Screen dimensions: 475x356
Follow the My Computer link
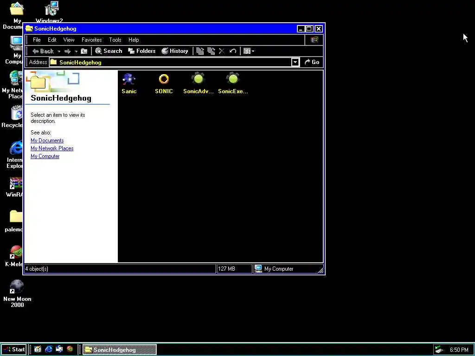tap(45, 156)
